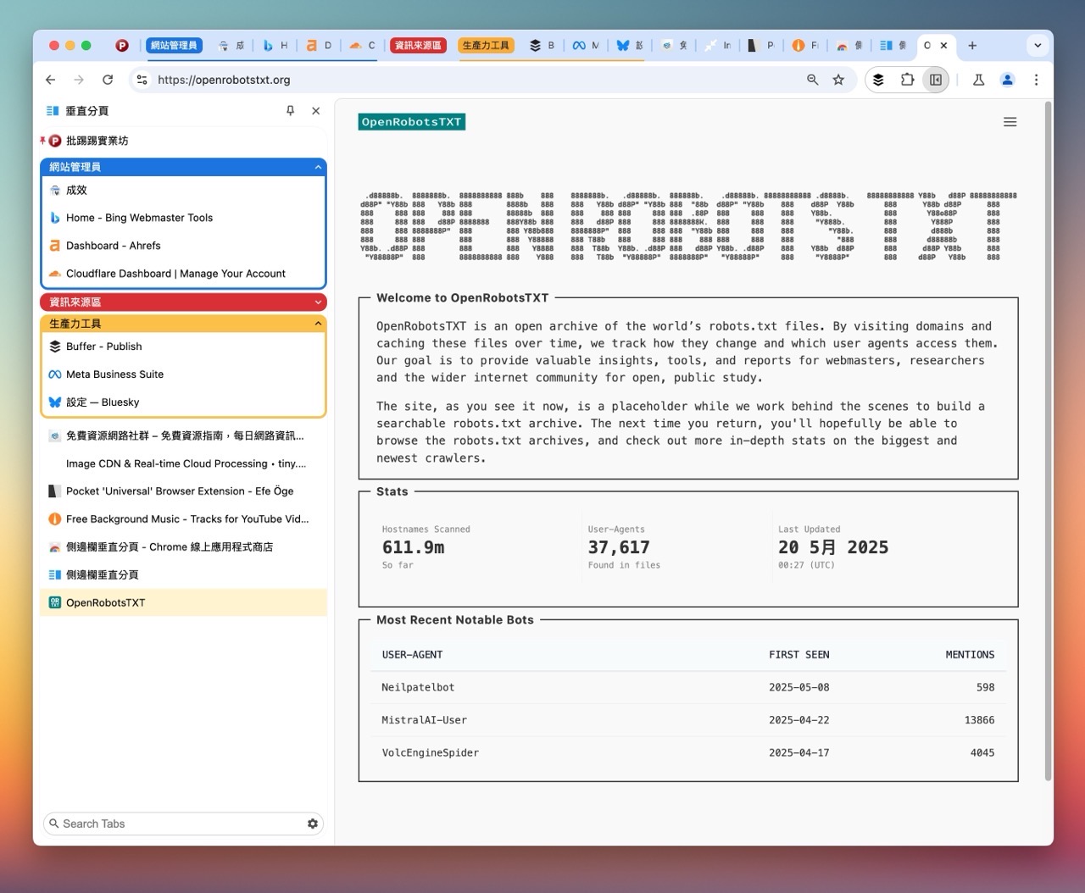The width and height of the screenshot is (1085, 893).
Task: Open 側邊欄垂直分頁 entry in side panel
Action: (x=183, y=575)
